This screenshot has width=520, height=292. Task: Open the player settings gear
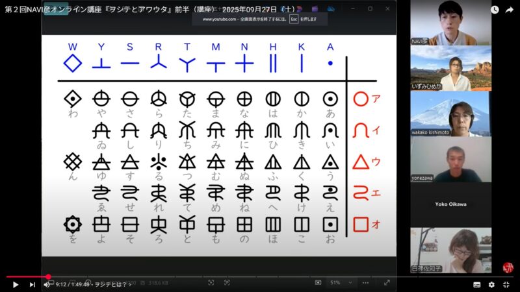[491, 285]
